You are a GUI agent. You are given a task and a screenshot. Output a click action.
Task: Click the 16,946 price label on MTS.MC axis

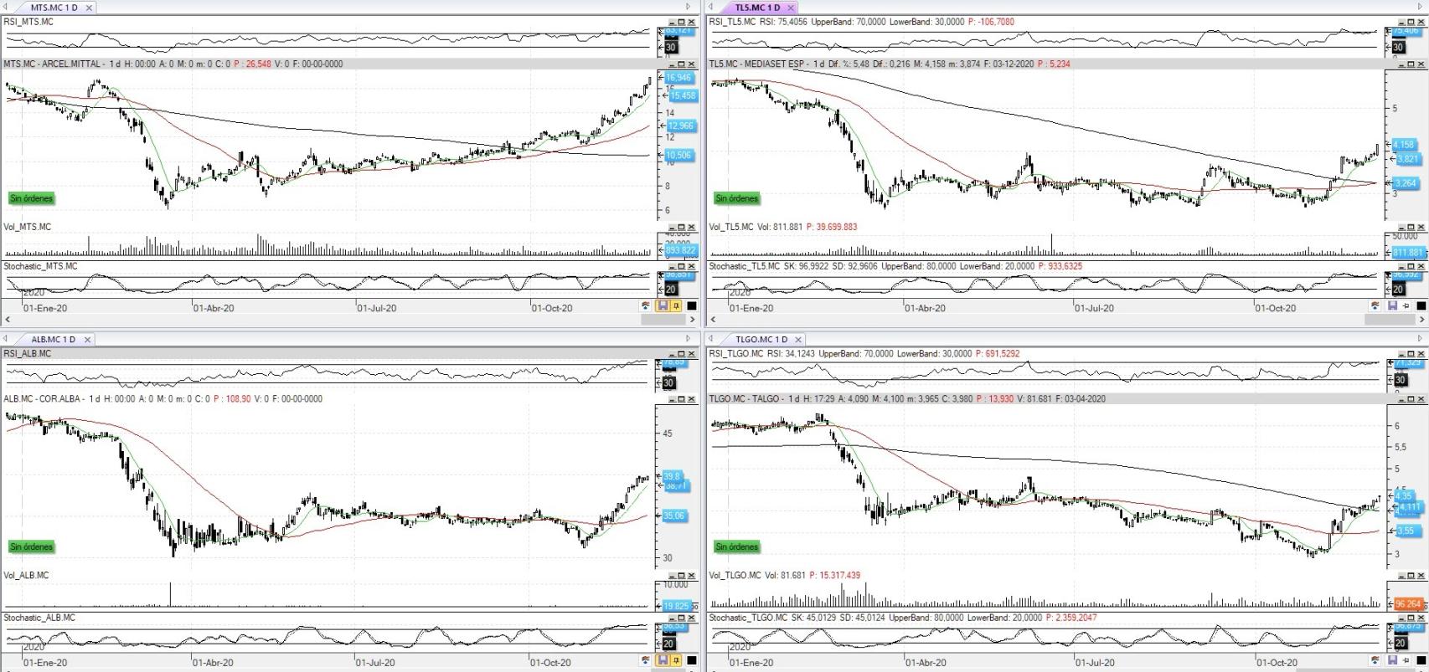pyautogui.click(x=678, y=78)
